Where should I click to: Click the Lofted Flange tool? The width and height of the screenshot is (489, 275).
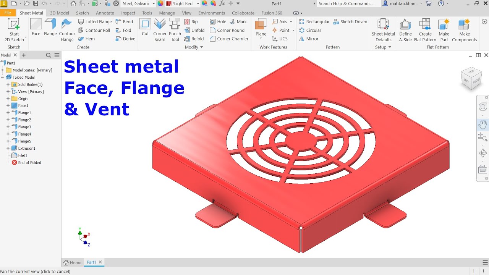(95, 22)
